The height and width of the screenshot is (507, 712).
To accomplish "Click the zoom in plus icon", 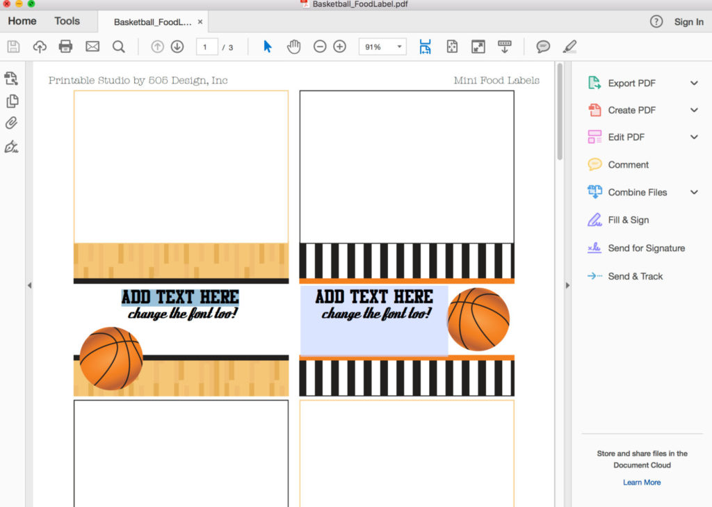I will pos(339,47).
